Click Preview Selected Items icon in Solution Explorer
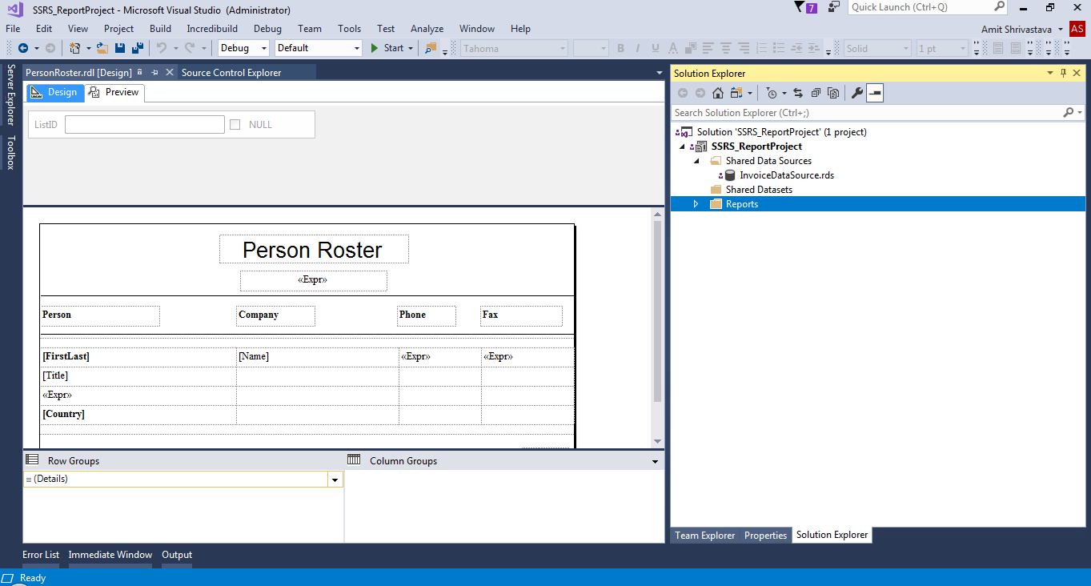1091x586 pixels. point(874,93)
